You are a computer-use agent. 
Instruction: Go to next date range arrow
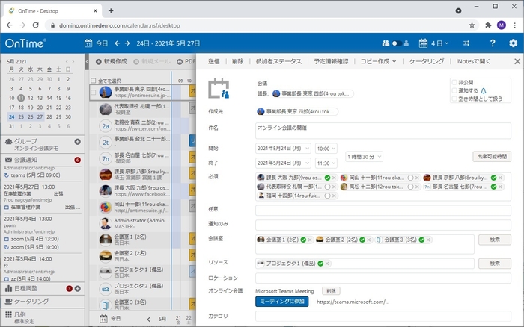[x=127, y=43]
